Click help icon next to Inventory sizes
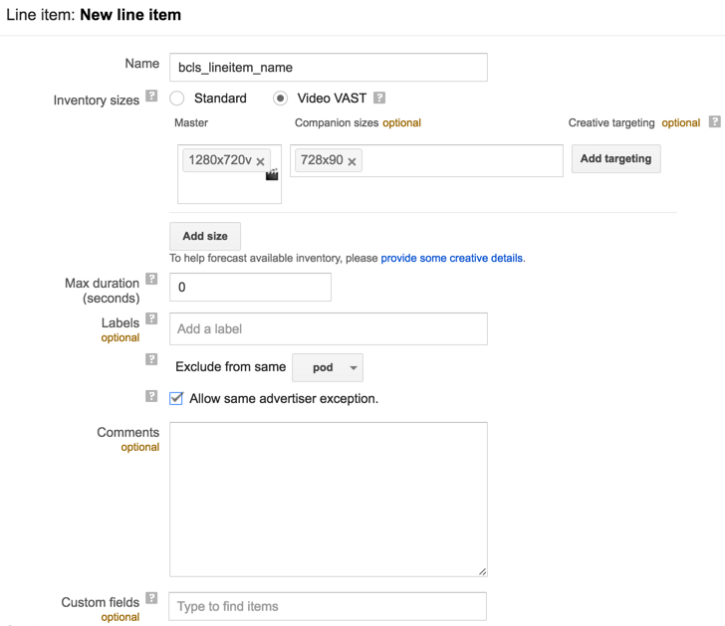The width and height of the screenshot is (725, 626). point(151,97)
